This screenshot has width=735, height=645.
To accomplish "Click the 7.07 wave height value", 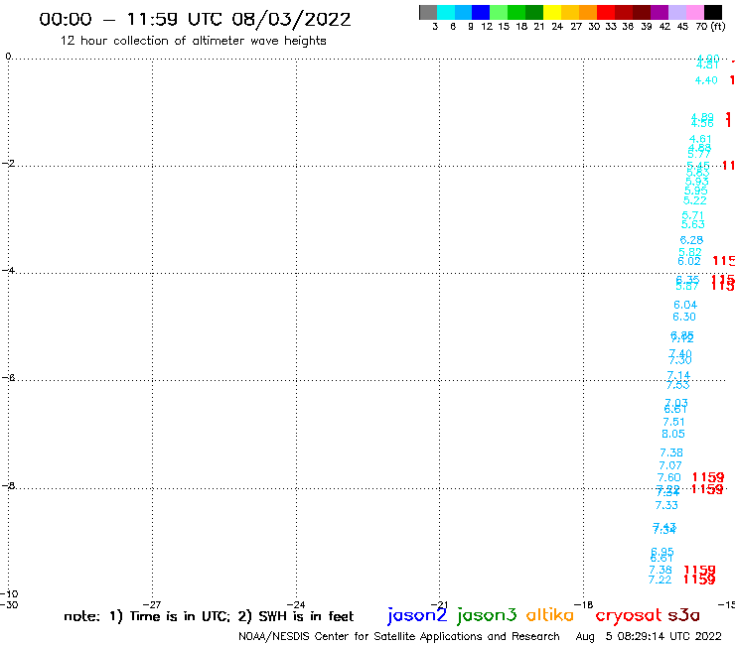I will 670,465.
